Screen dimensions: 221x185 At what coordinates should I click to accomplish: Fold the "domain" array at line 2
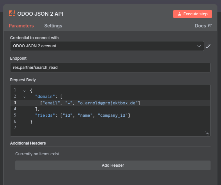click(x=24, y=97)
